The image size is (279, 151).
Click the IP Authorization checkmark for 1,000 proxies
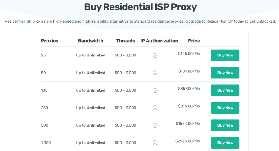(x=155, y=143)
